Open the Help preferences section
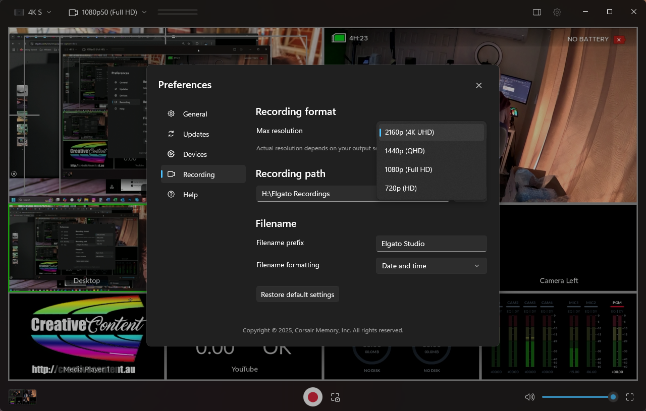The image size is (646, 411). pos(203,195)
